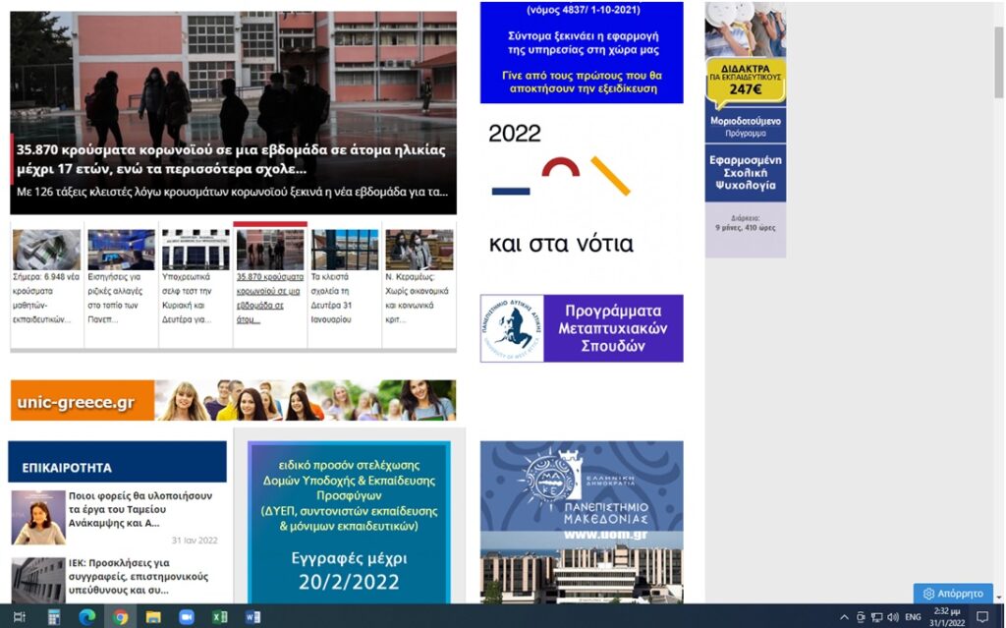Change the ENG input language indicator

coord(913,617)
